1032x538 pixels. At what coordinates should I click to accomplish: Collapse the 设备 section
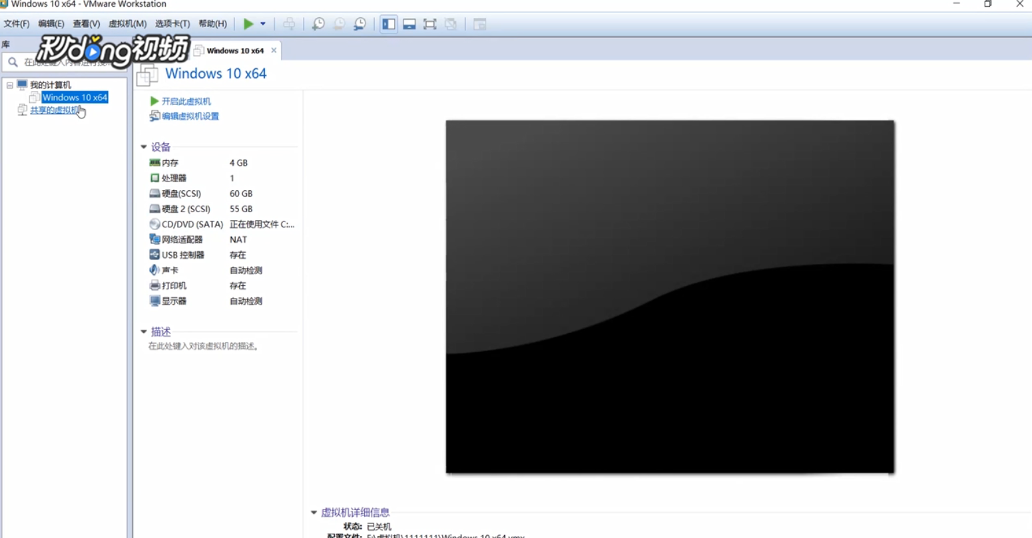pyautogui.click(x=144, y=147)
